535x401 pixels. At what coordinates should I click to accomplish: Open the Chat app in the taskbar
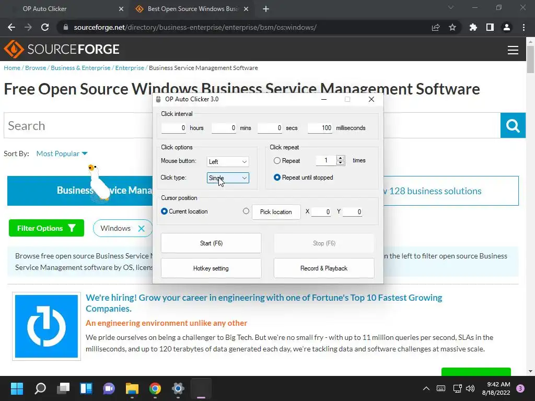point(109,388)
